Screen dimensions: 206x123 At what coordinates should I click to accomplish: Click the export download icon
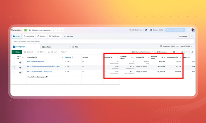pos(182,52)
